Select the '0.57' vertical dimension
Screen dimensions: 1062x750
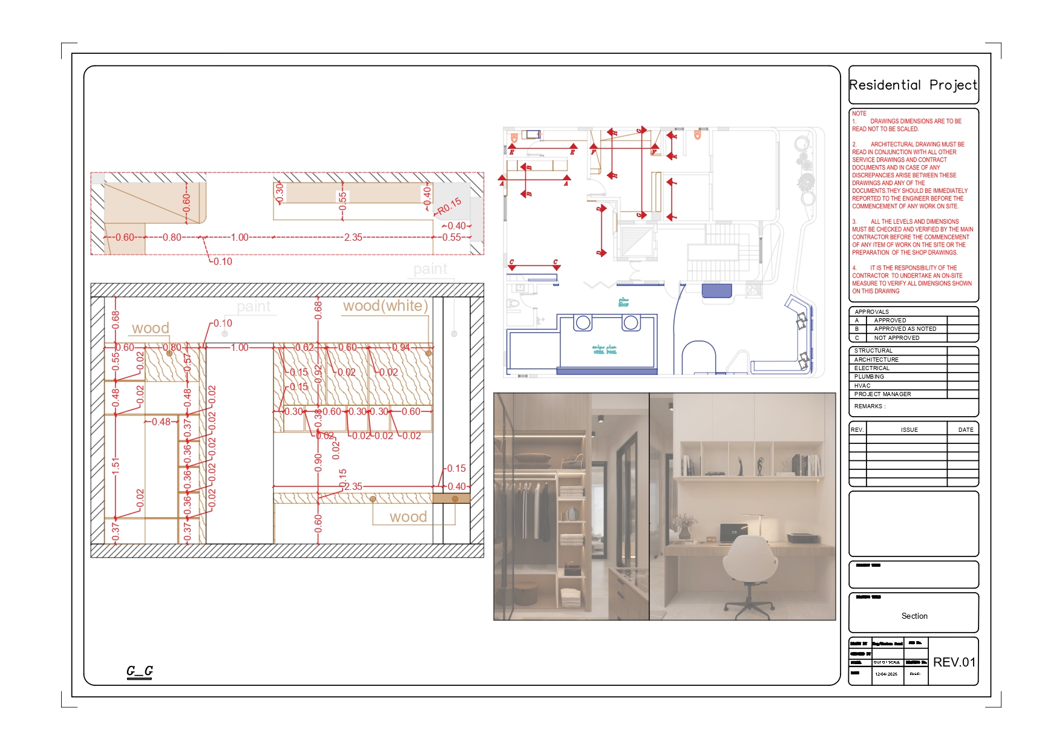[187, 362]
